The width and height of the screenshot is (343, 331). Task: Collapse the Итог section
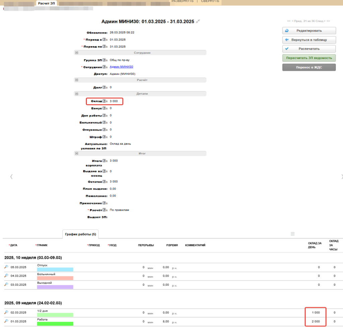point(77,153)
